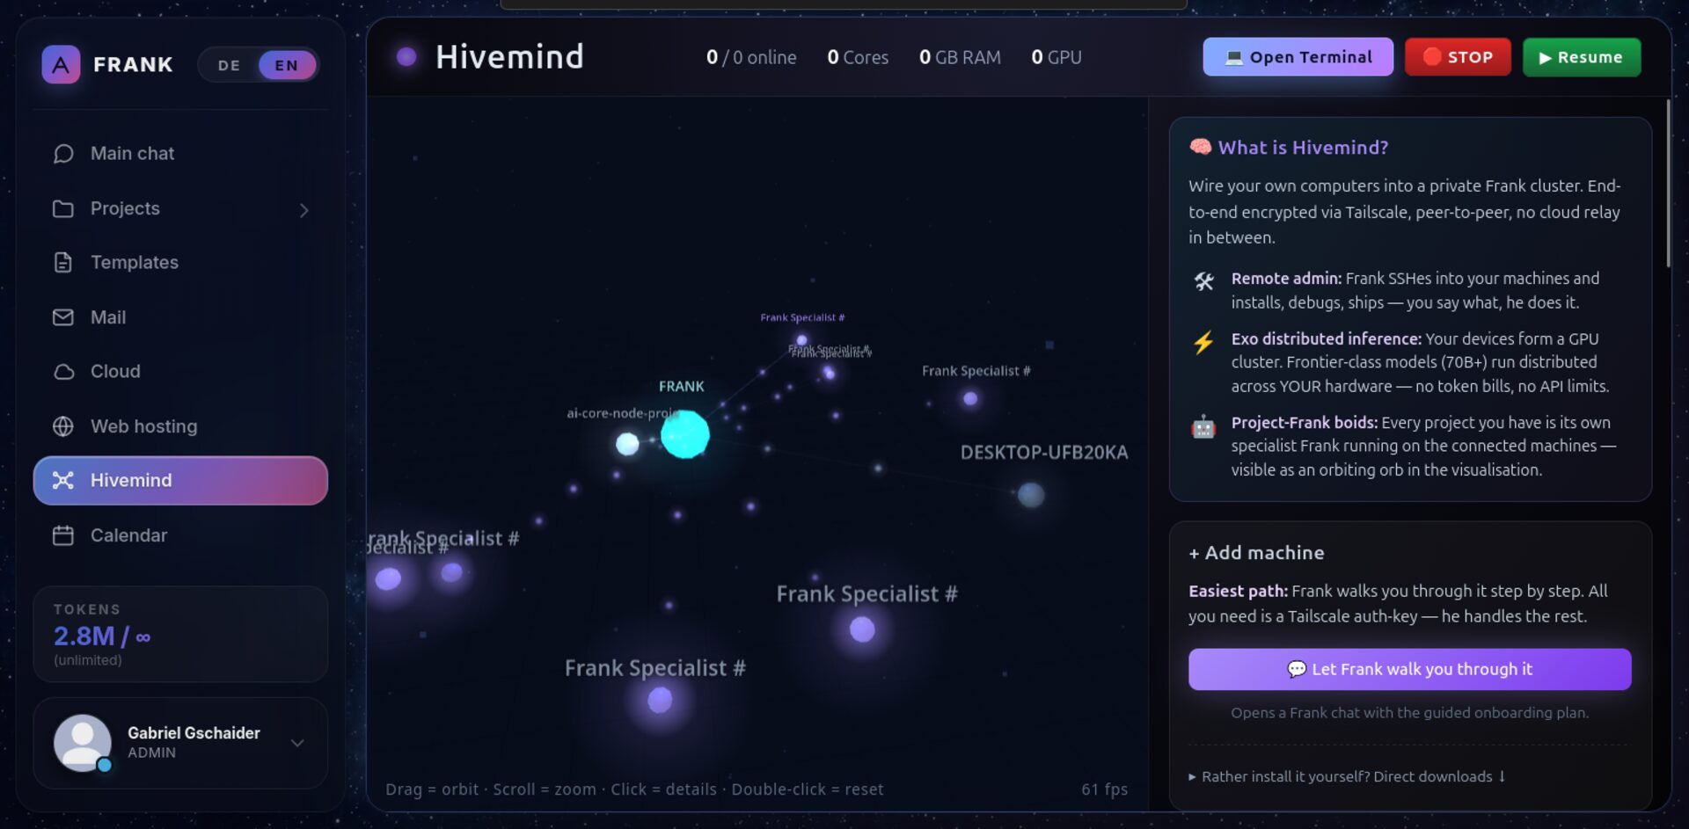Image resolution: width=1689 pixels, height=829 pixels.
Task: Click the 0 Cores stat
Action: [x=858, y=57]
